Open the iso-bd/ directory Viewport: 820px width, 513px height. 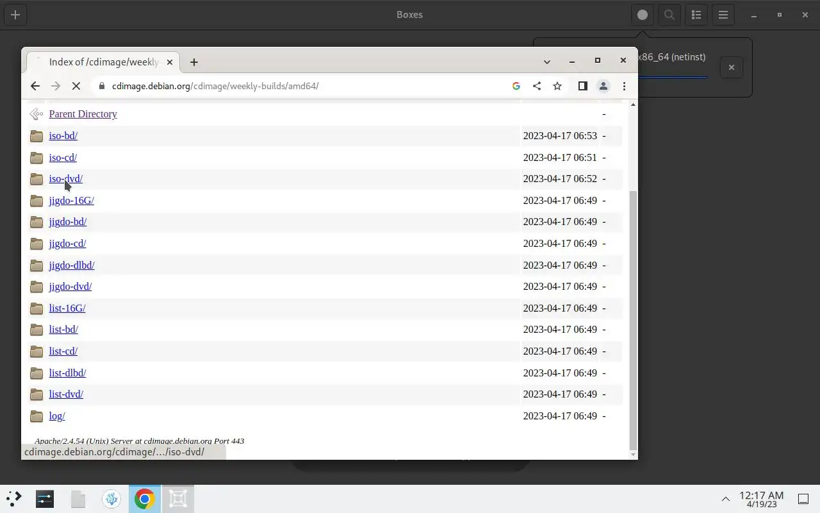63,136
